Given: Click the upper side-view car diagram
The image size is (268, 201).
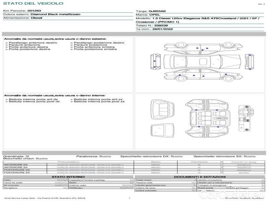Looking at the screenshot, I should pos(203,48).
